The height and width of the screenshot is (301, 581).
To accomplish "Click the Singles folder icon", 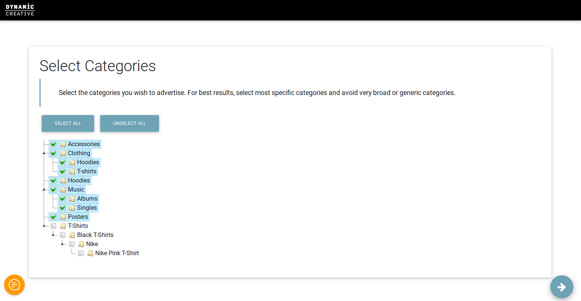I will pyautogui.click(x=72, y=208).
